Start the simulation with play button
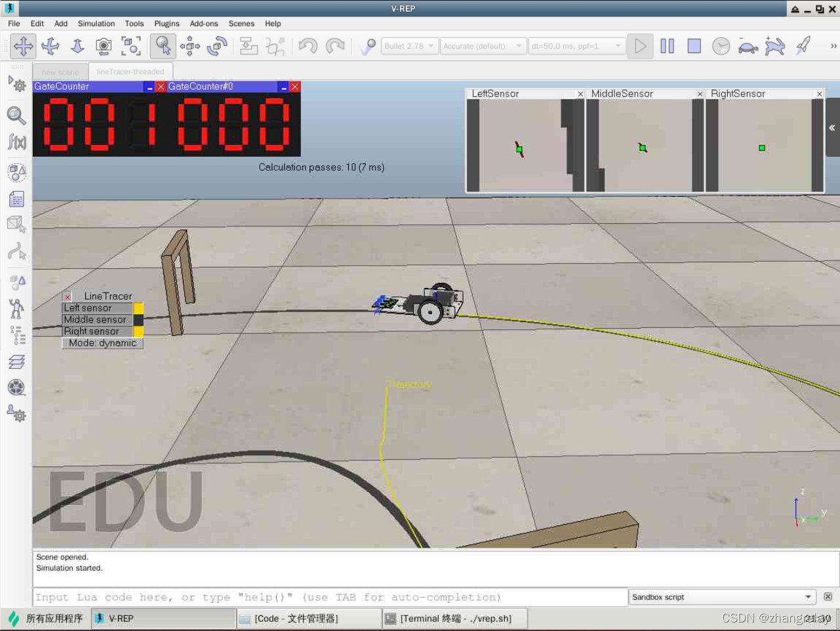Viewport: 840px width, 631px height. pos(640,46)
